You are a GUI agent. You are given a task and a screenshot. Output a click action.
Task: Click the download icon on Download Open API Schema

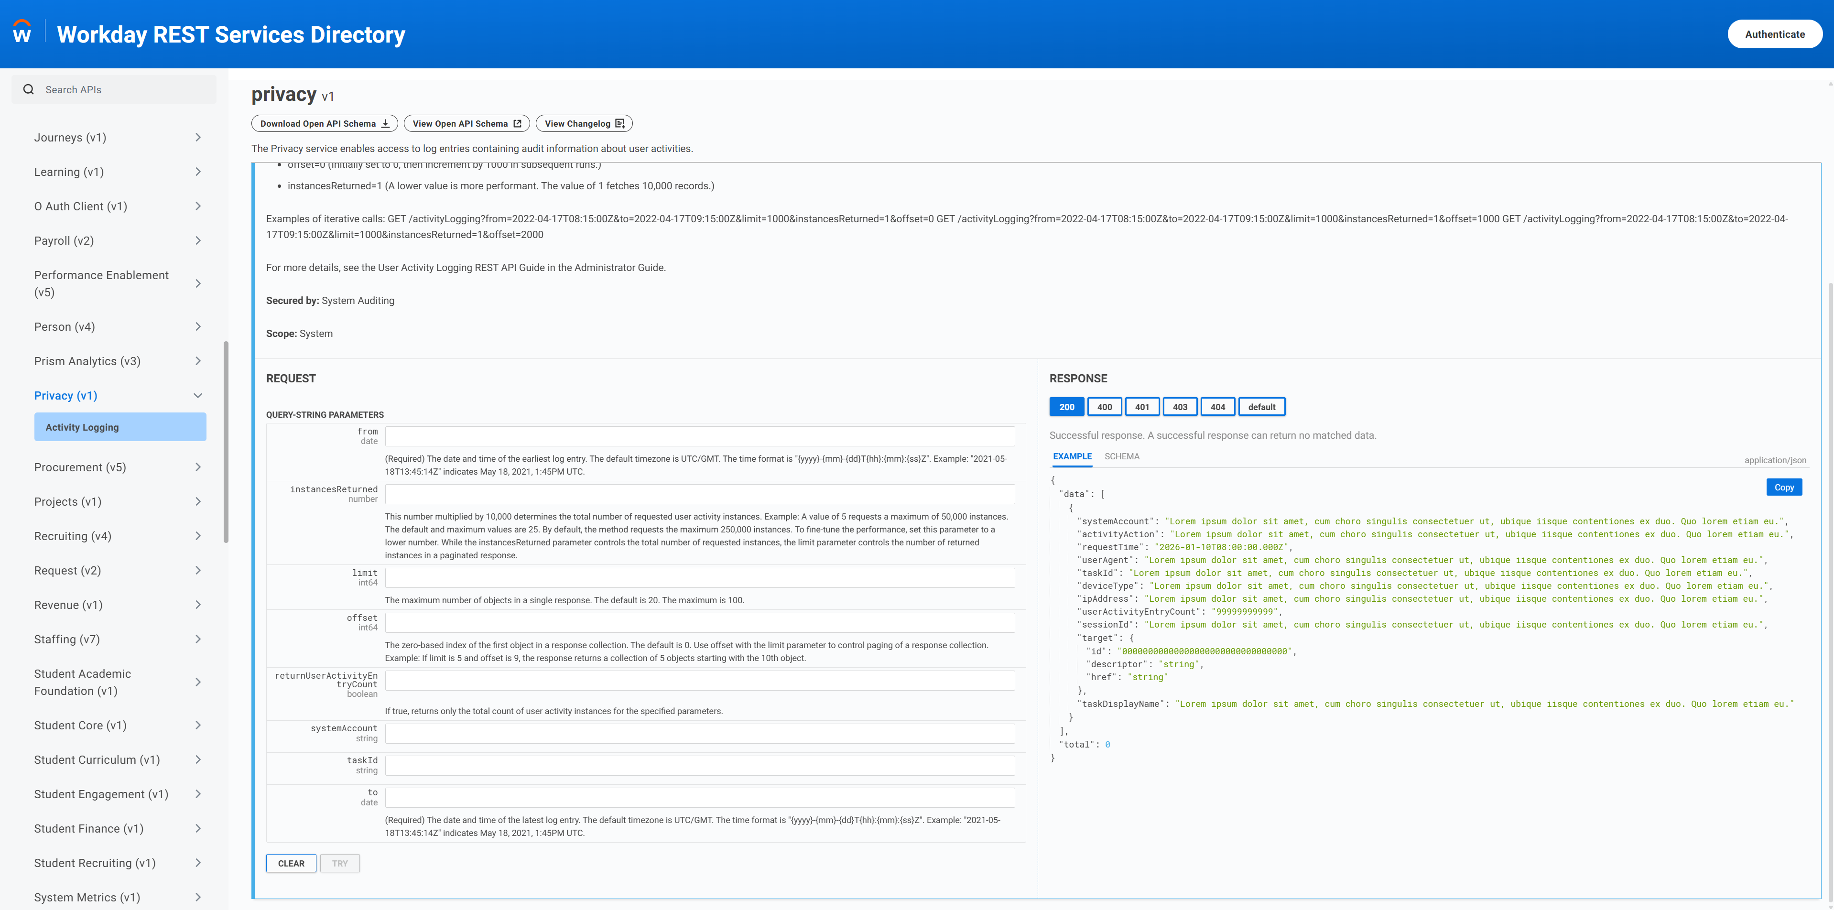(385, 124)
